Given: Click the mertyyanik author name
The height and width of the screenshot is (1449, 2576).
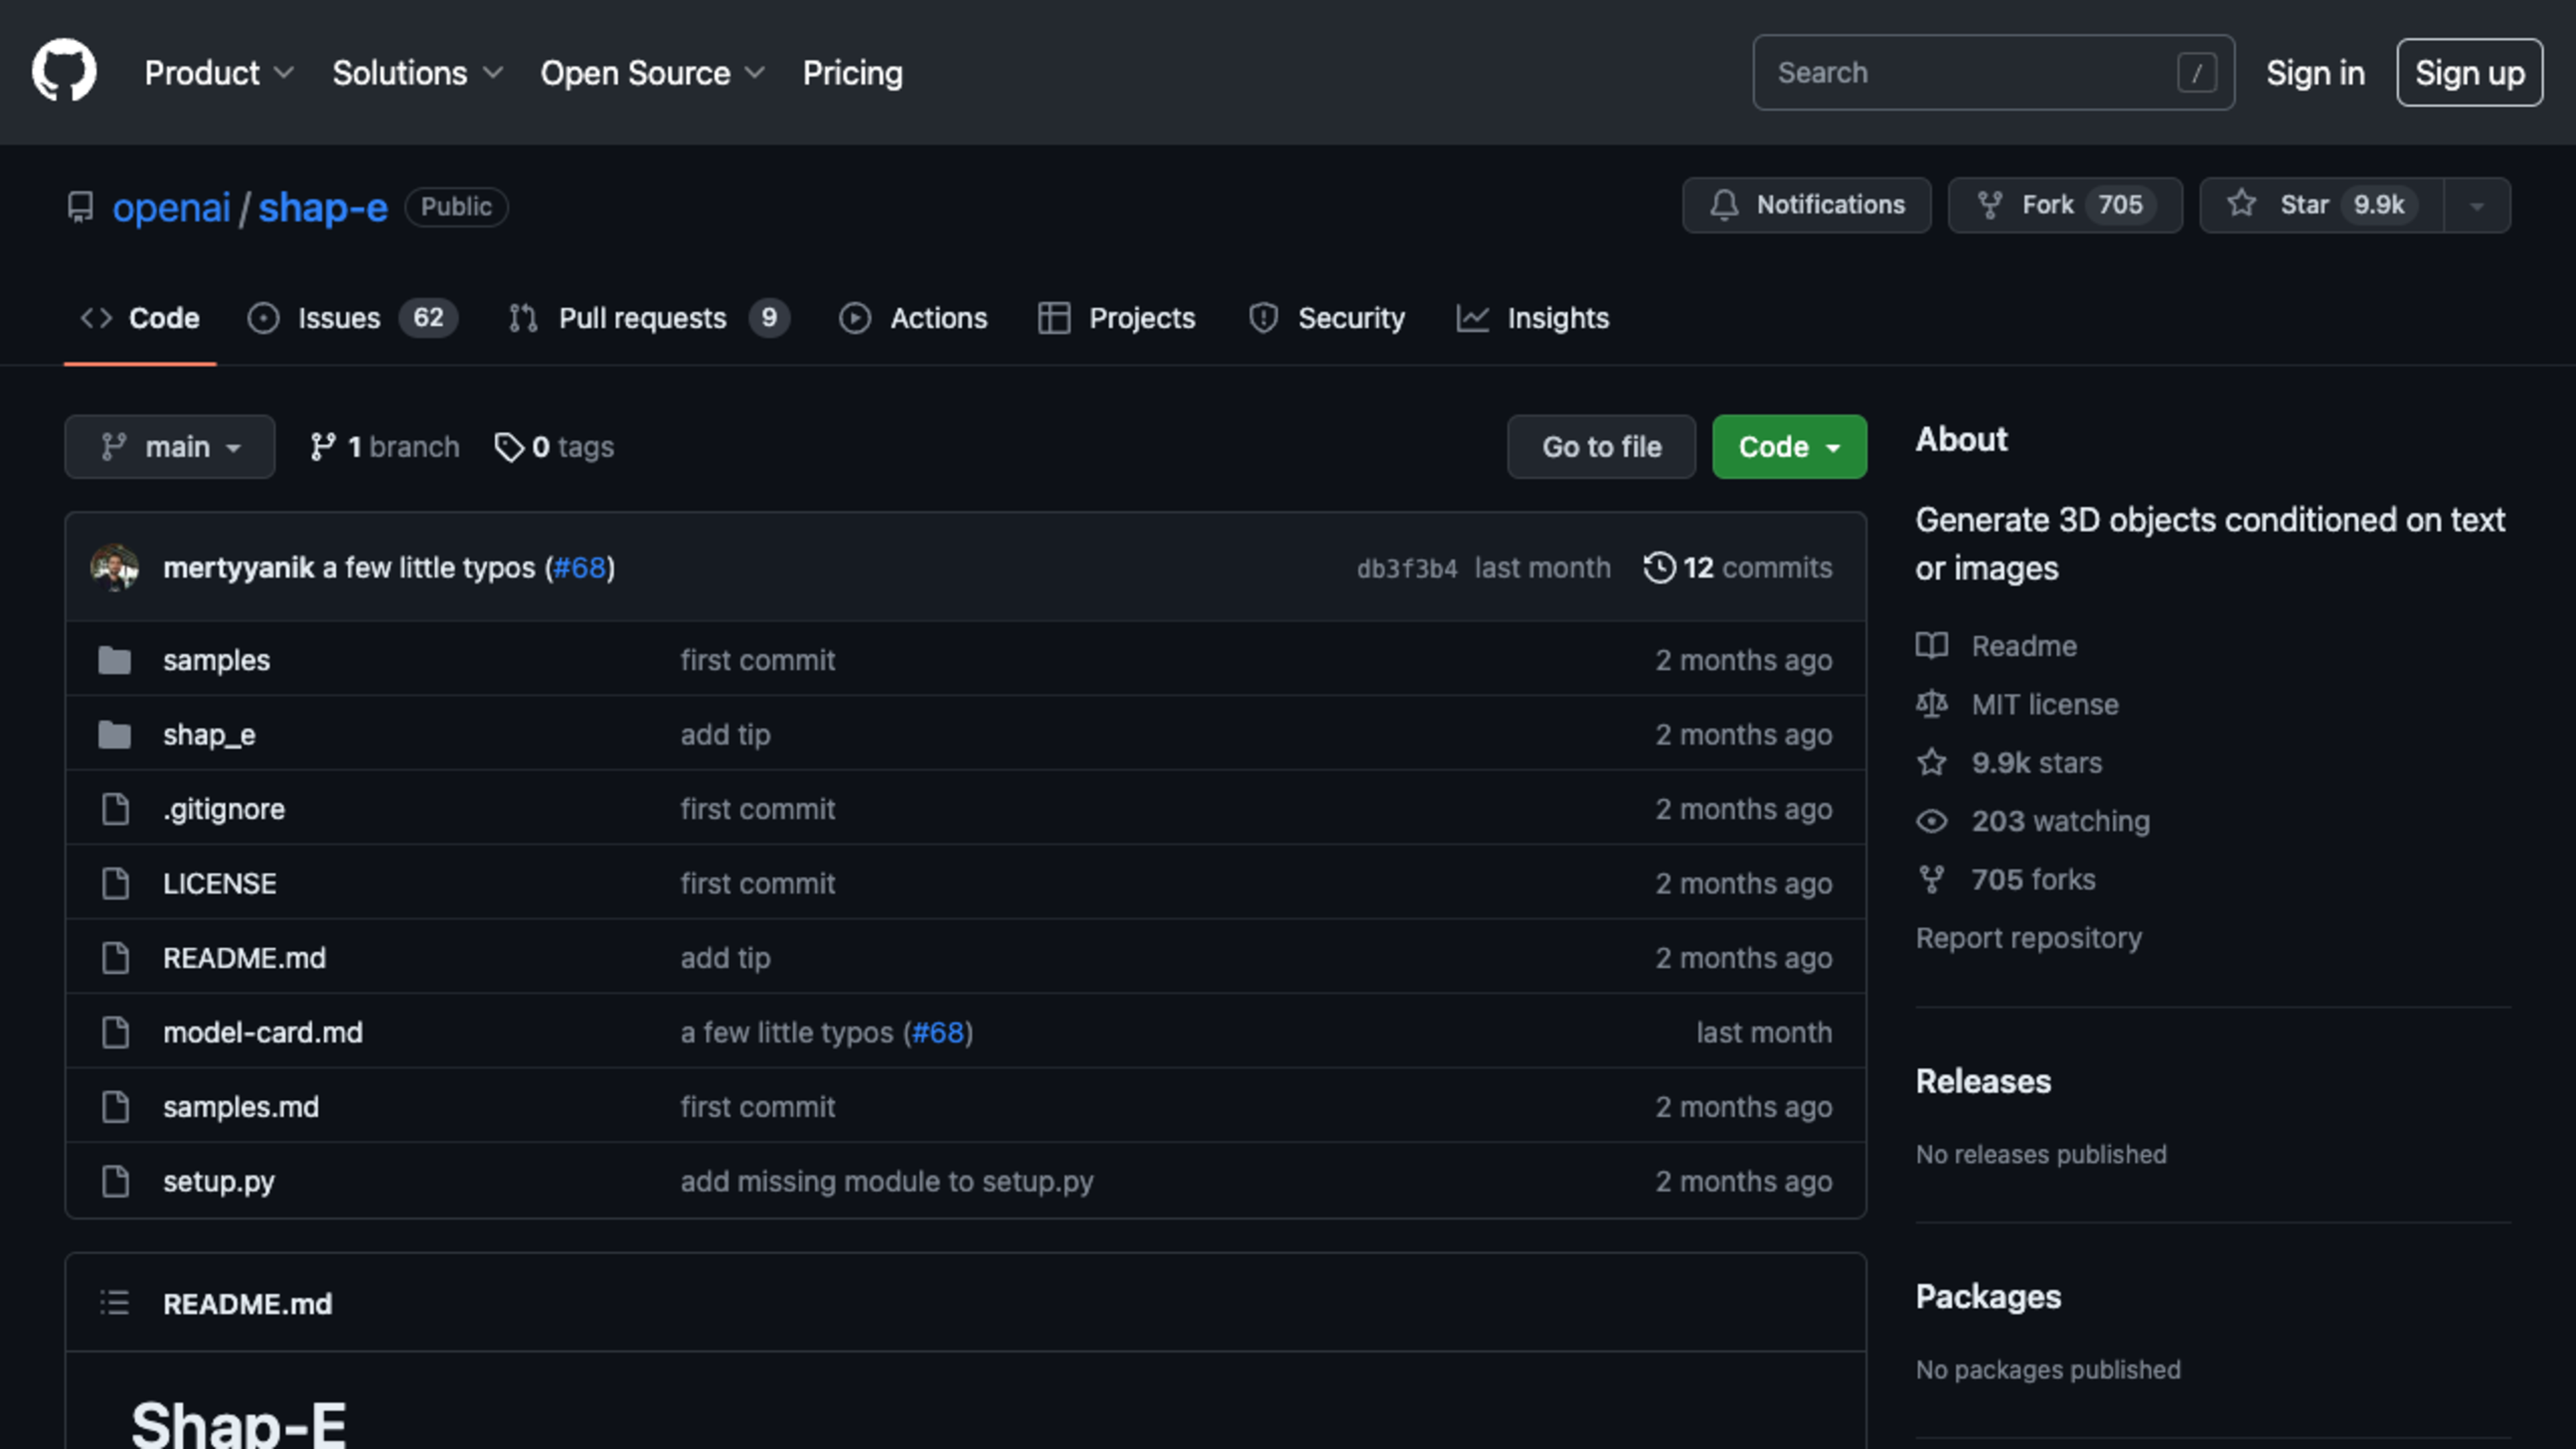Looking at the screenshot, I should pos(238,567).
